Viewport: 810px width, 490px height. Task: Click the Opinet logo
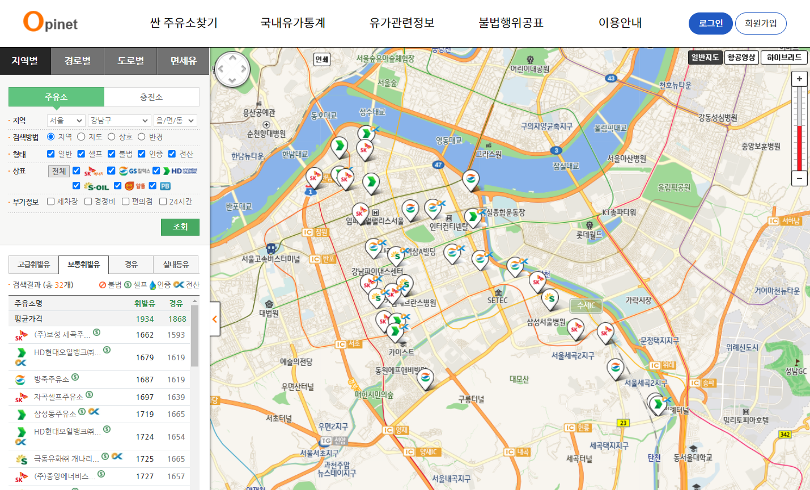click(x=50, y=22)
